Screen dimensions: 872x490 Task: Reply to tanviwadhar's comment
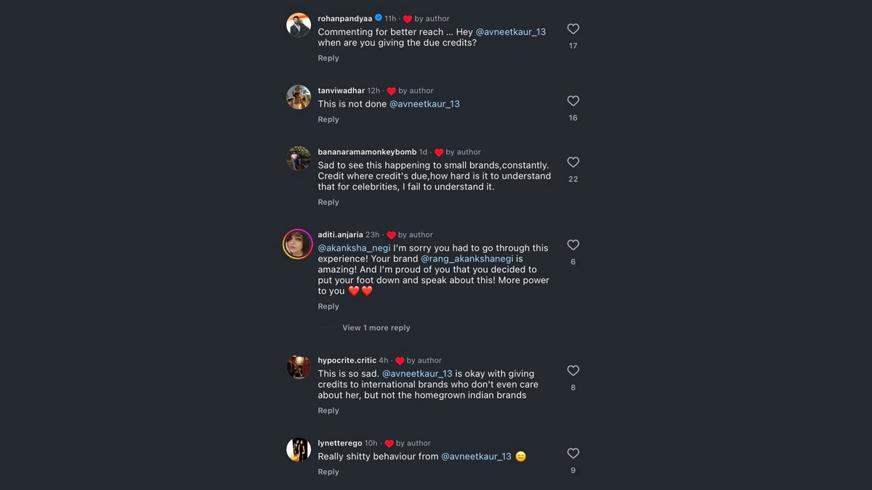point(328,120)
